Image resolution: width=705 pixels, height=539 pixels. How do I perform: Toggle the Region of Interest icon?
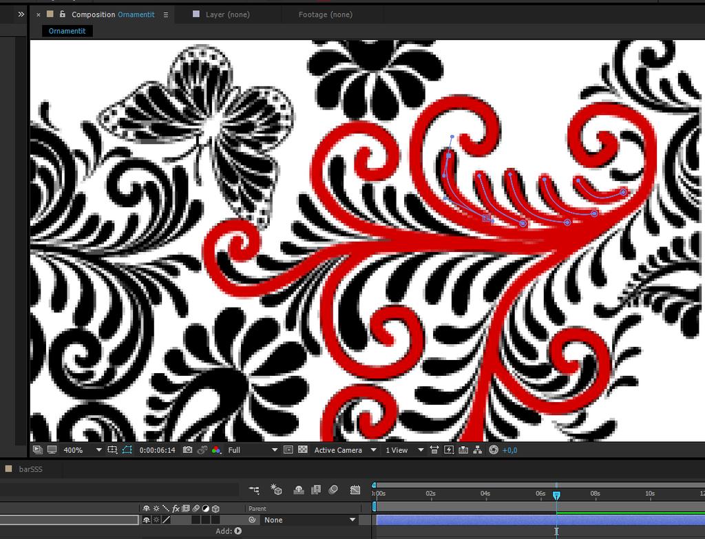click(x=288, y=450)
